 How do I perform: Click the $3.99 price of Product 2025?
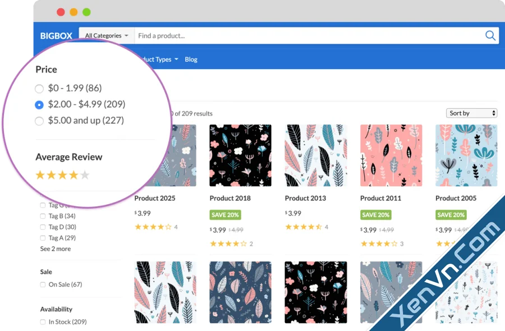pos(143,213)
